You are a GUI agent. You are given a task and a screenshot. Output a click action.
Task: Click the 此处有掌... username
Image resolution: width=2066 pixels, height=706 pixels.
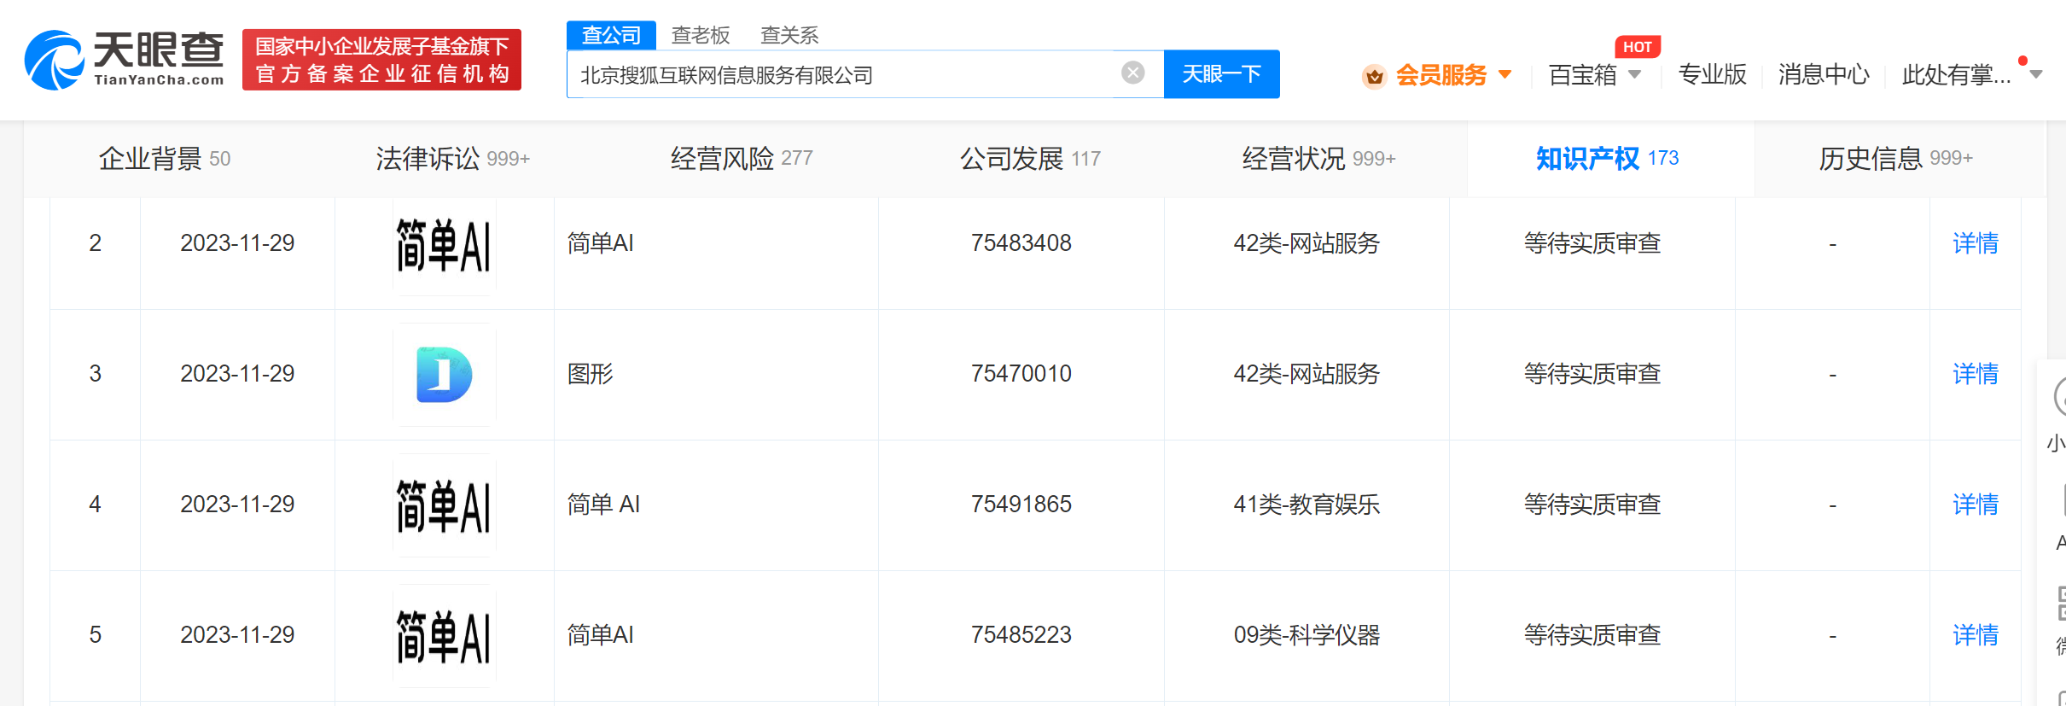1956,75
